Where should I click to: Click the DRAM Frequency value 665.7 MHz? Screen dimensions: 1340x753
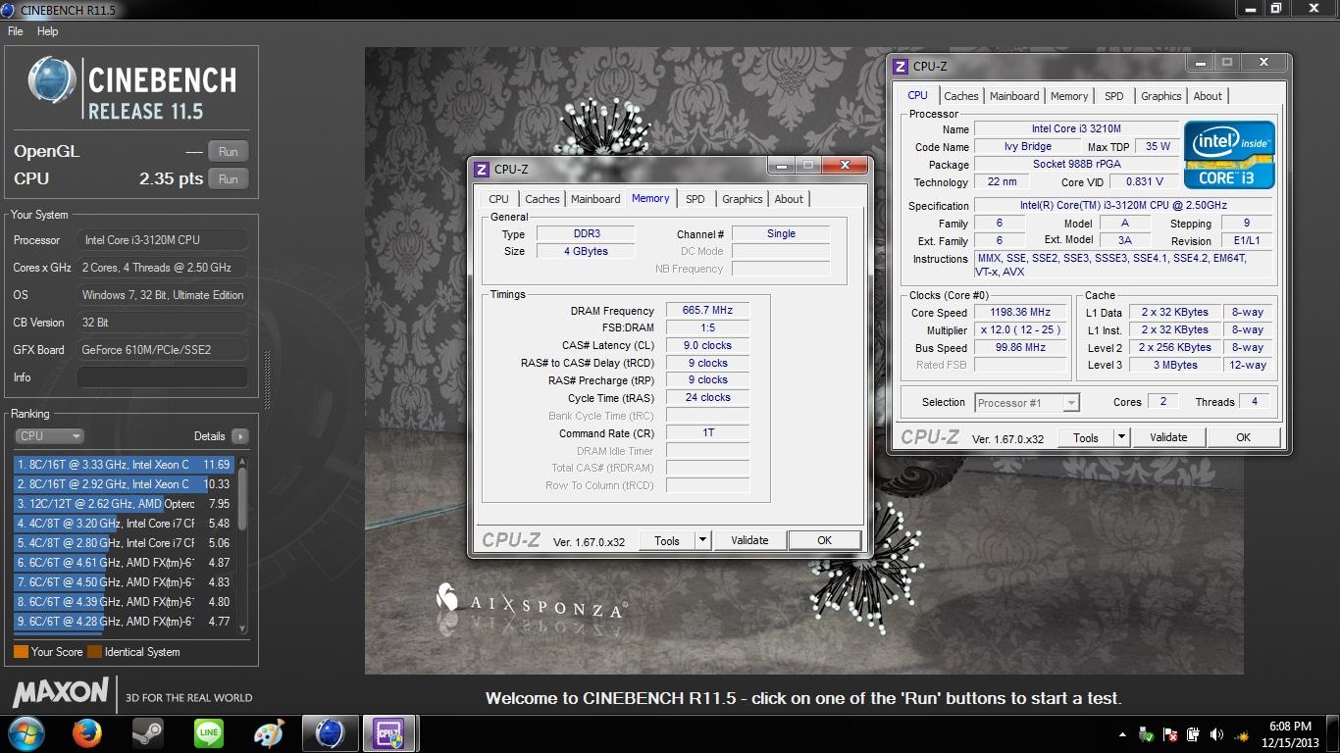pos(707,310)
